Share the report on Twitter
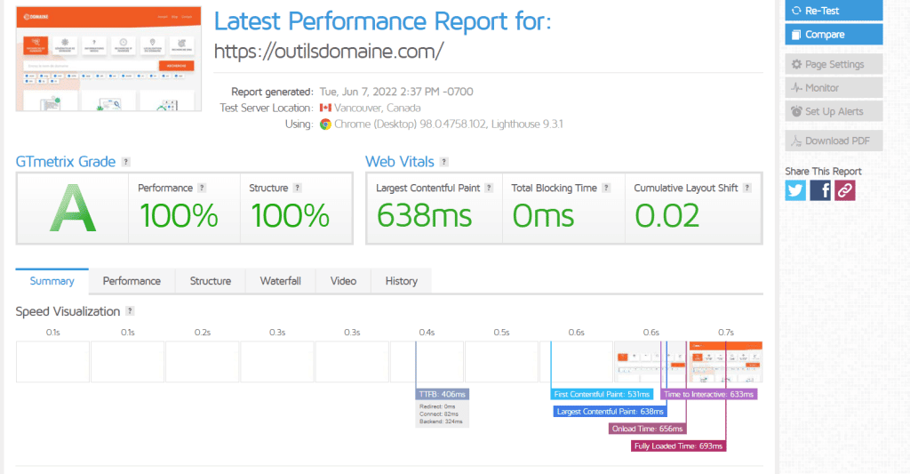 coord(795,190)
